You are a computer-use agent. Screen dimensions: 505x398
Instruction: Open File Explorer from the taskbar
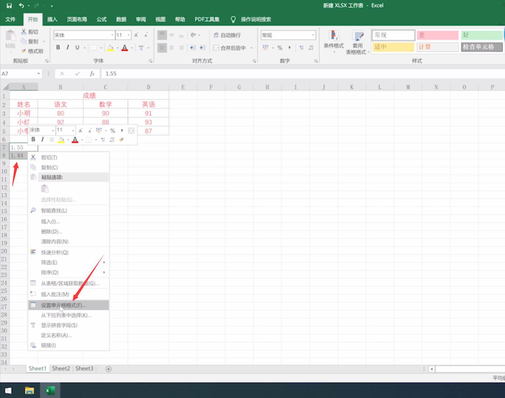(x=29, y=390)
